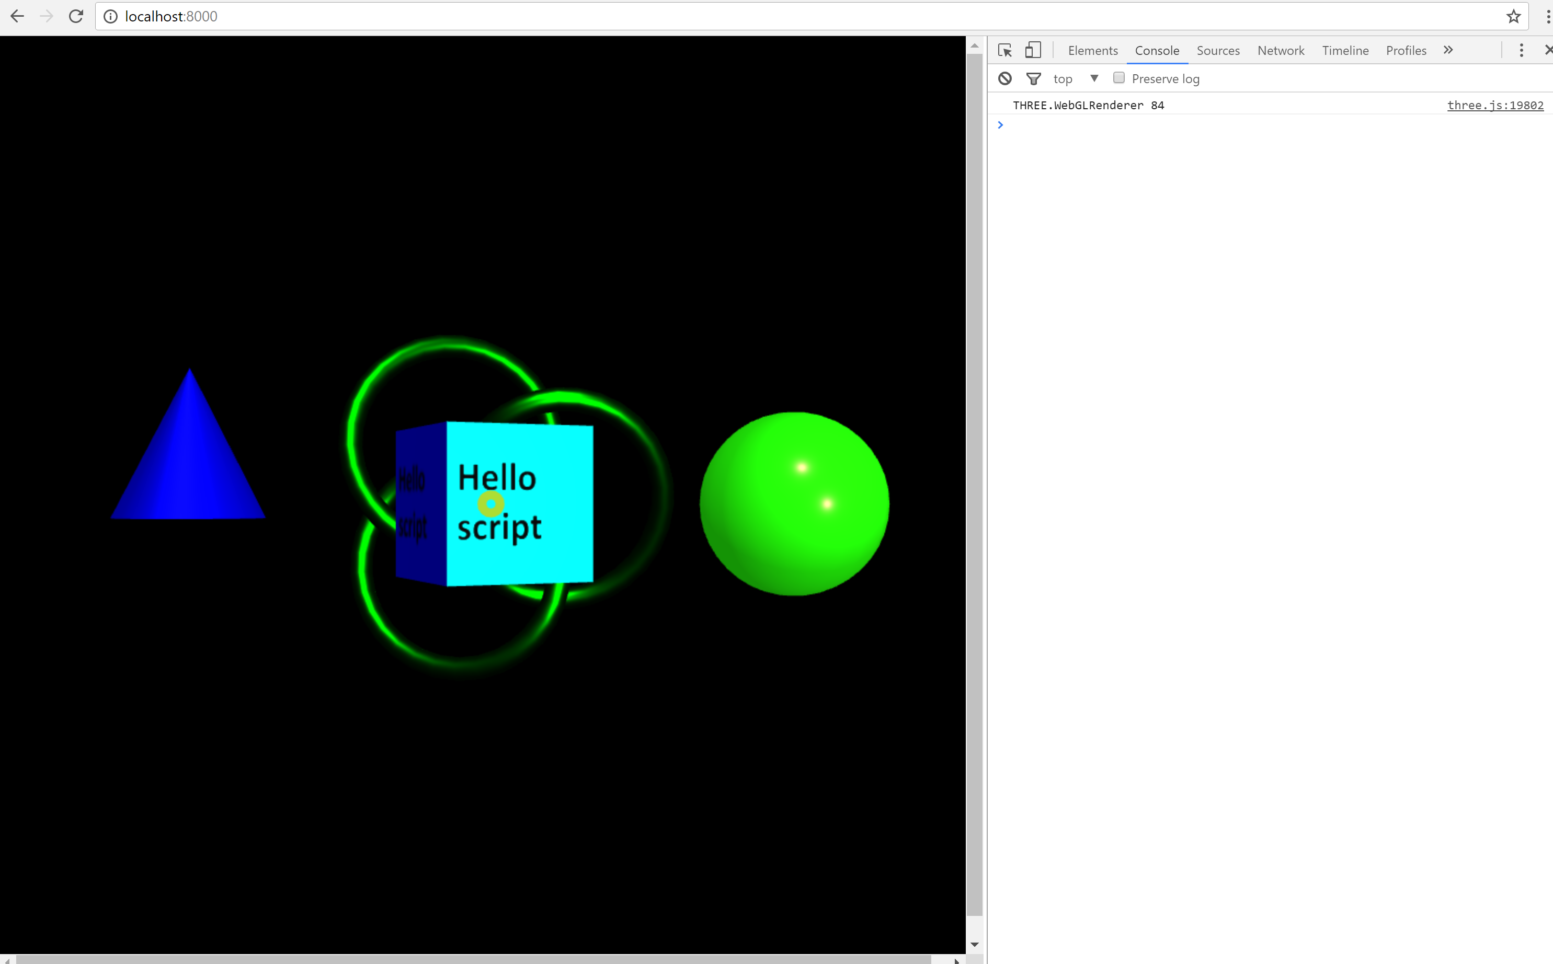Image resolution: width=1553 pixels, height=964 pixels.
Task: View site information icon in address bar
Action: pos(110,17)
